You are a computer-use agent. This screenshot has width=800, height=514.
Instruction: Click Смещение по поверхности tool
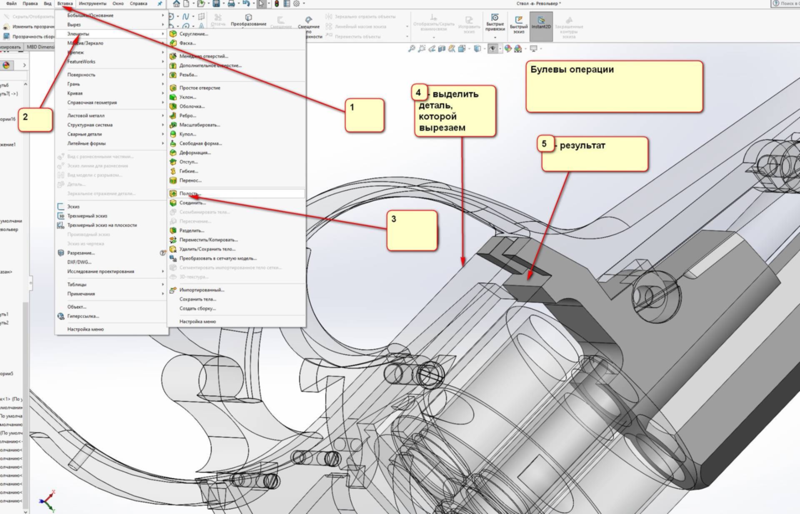309,26
